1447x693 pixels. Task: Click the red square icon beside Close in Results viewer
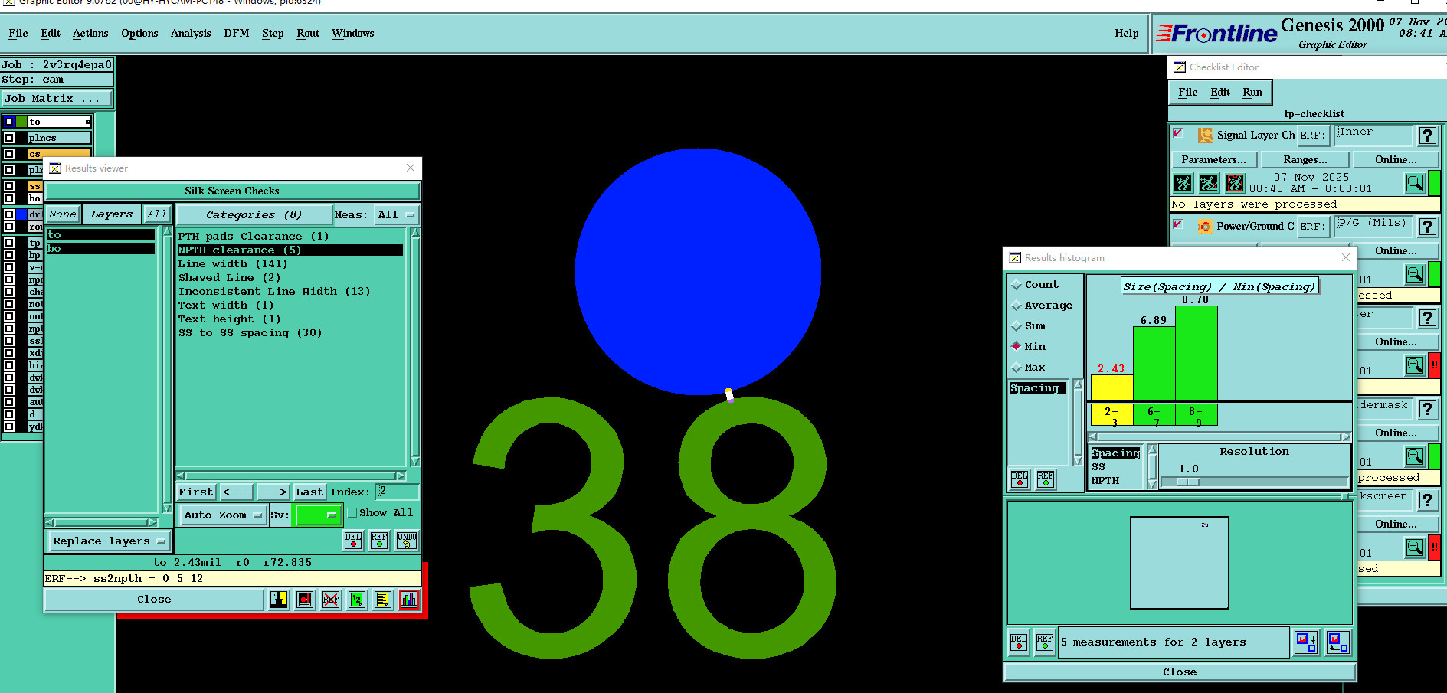pyautogui.click(x=305, y=600)
